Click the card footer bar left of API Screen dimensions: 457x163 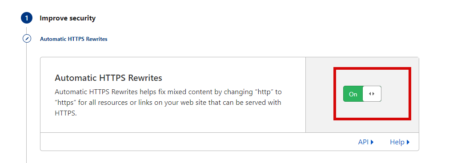[x=198, y=142]
